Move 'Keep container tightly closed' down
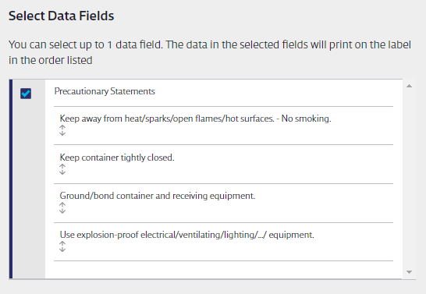This screenshot has height=294, width=426. (x=62, y=172)
